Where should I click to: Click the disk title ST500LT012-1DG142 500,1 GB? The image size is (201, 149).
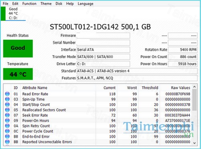[x=100, y=27]
